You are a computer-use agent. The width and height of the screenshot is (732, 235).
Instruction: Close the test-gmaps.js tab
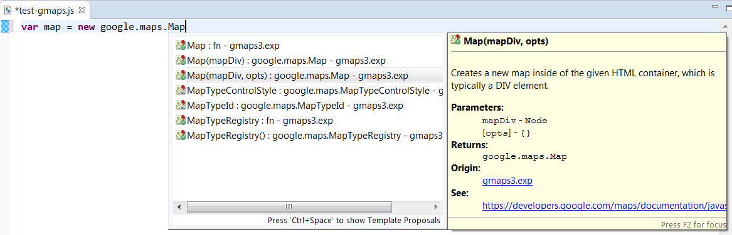click(82, 9)
